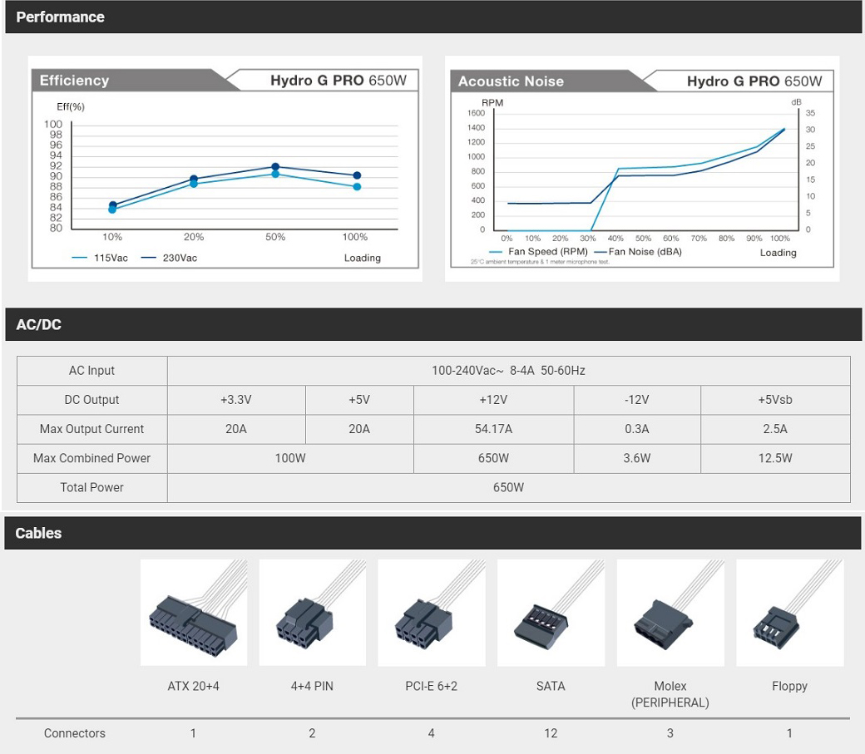Select Hydro G PRO 650W in Efficiency chart
Screen dimensions: 865x754
(339, 81)
